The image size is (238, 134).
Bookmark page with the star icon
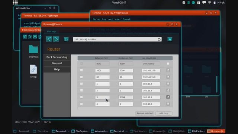(170, 39)
